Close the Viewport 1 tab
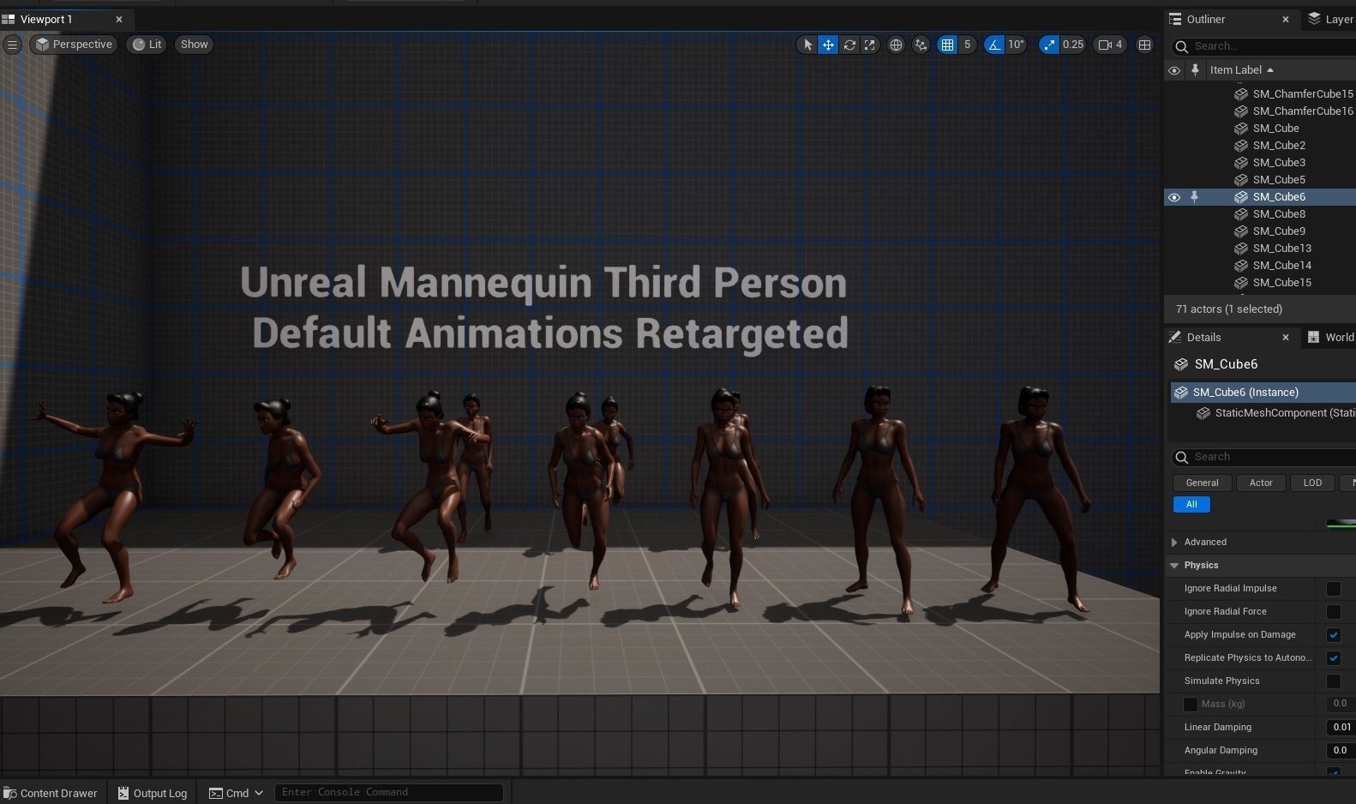The width and height of the screenshot is (1356, 804). (x=119, y=19)
